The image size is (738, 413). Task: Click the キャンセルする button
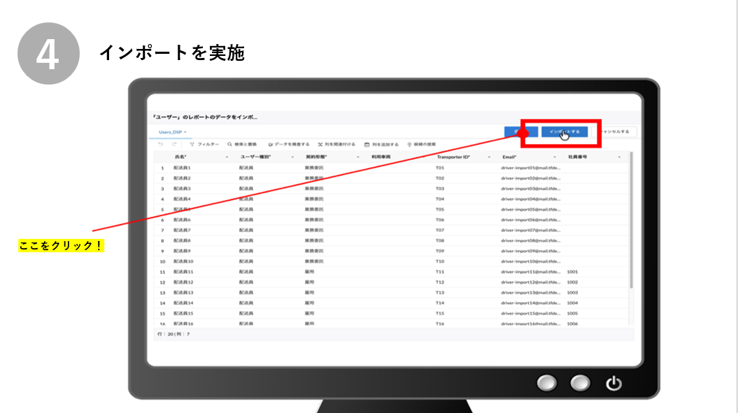pyautogui.click(x=613, y=131)
